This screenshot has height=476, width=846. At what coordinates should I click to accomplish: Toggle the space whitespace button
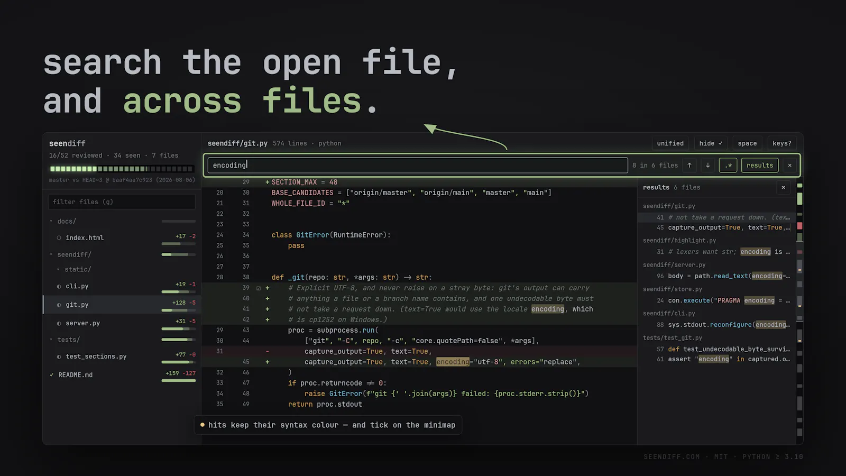tap(747, 143)
